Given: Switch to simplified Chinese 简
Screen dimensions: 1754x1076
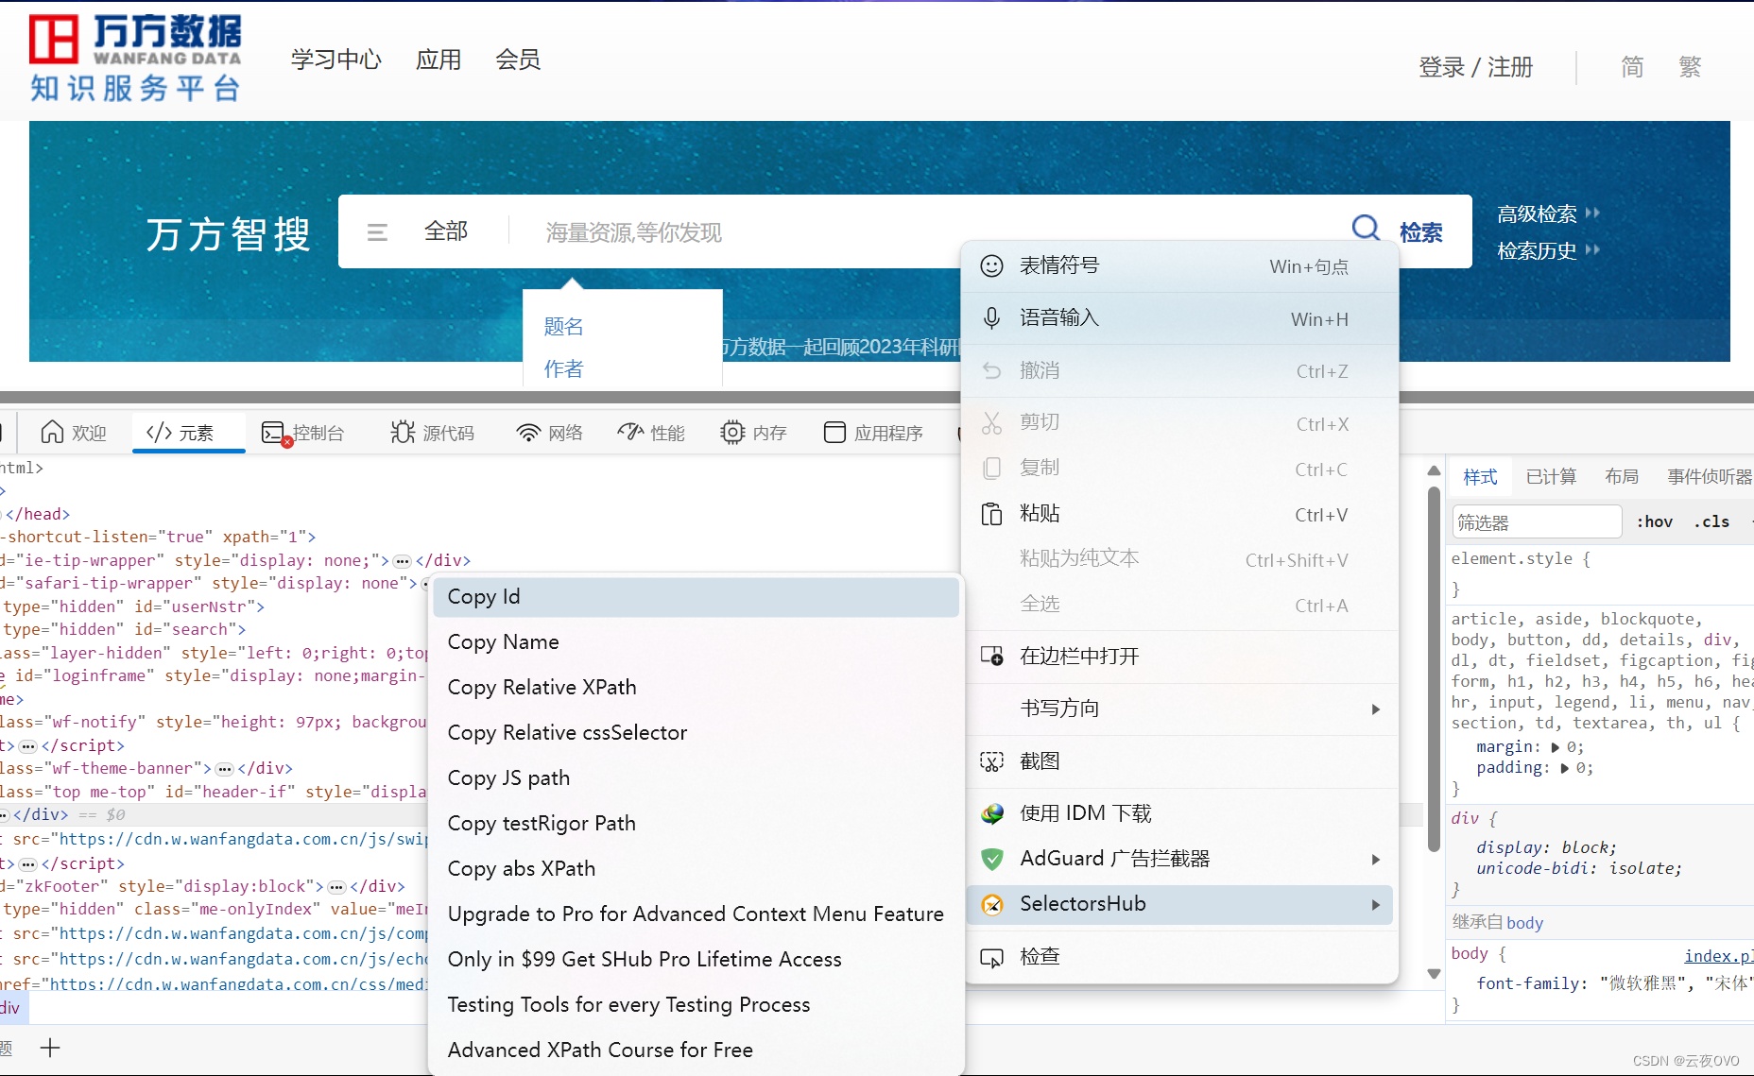Looking at the screenshot, I should coord(1632,67).
